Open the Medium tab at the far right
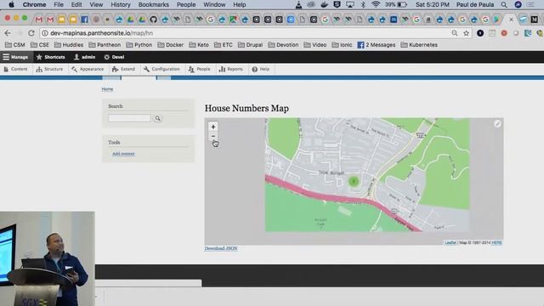The image size is (544, 306). pos(535,20)
